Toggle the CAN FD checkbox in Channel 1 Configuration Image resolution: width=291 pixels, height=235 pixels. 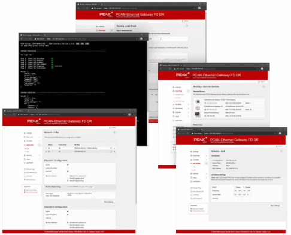(68, 171)
